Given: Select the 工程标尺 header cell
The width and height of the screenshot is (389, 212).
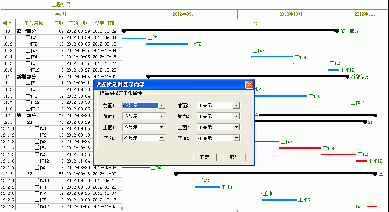Looking at the screenshot, I should (61, 5).
